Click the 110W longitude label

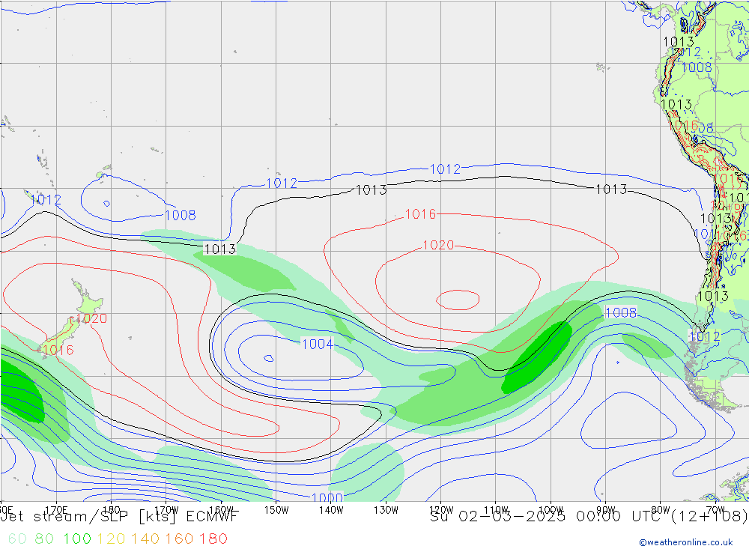coord(496,510)
